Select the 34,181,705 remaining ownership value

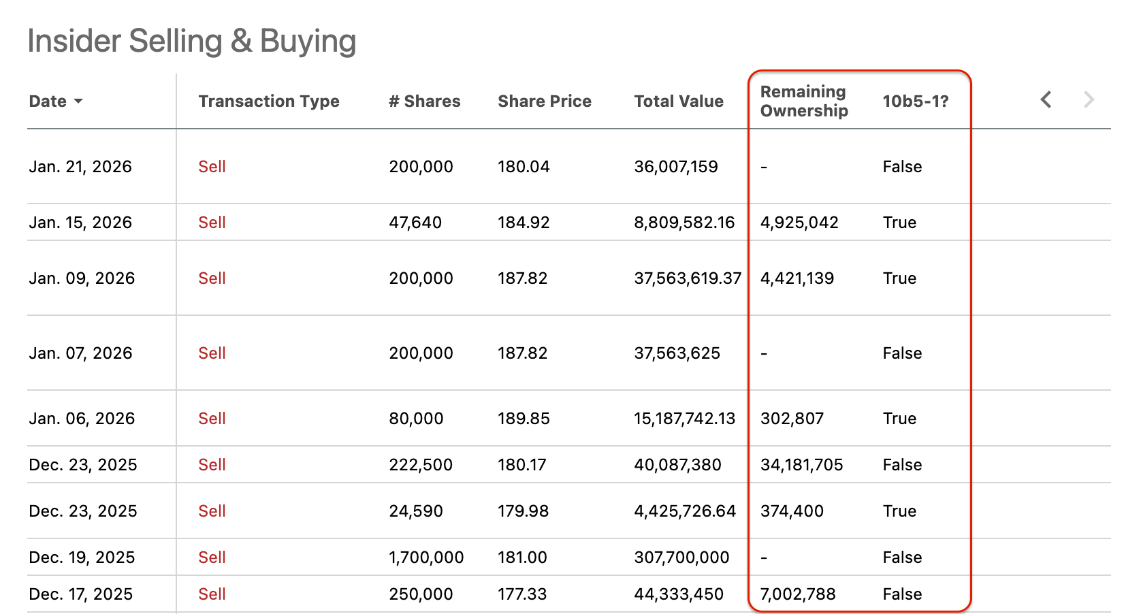coord(801,465)
